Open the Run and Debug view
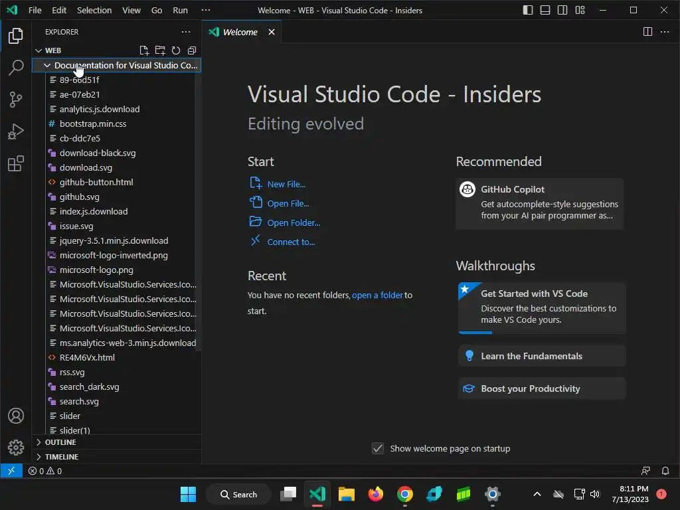Viewport: 680px width, 510px height. click(x=16, y=132)
